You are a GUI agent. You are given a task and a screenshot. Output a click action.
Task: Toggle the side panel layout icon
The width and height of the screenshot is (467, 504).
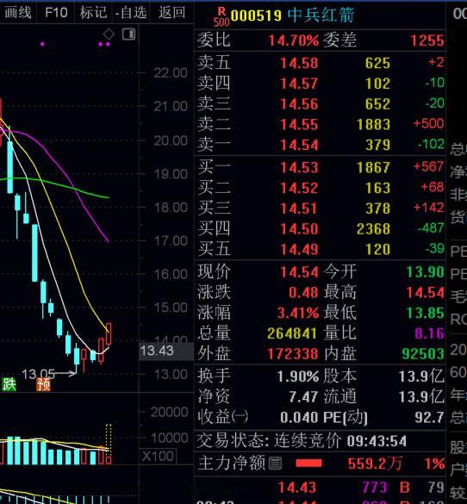[x=128, y=34]
